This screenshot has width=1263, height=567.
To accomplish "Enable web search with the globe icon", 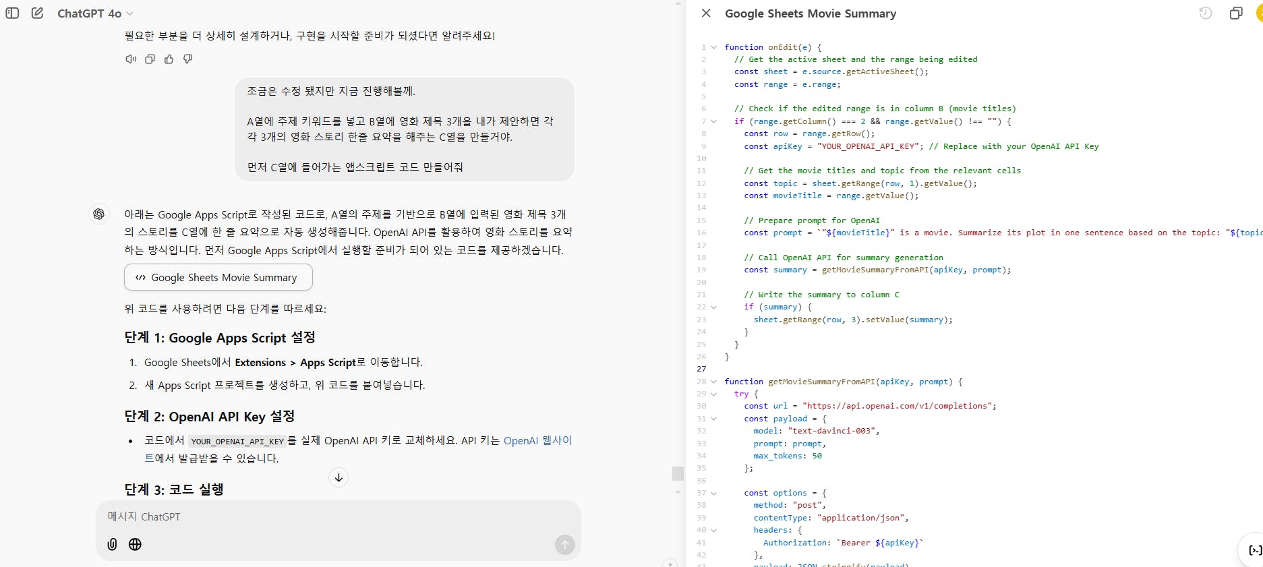I will pyautogui.click(x=135, y=544).
